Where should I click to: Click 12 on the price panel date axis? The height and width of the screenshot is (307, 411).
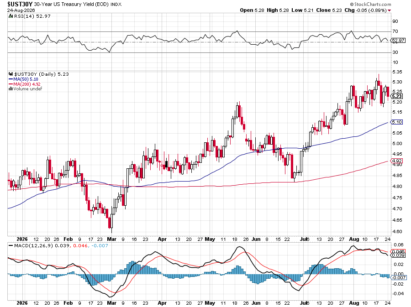click(x=36, y=239)
